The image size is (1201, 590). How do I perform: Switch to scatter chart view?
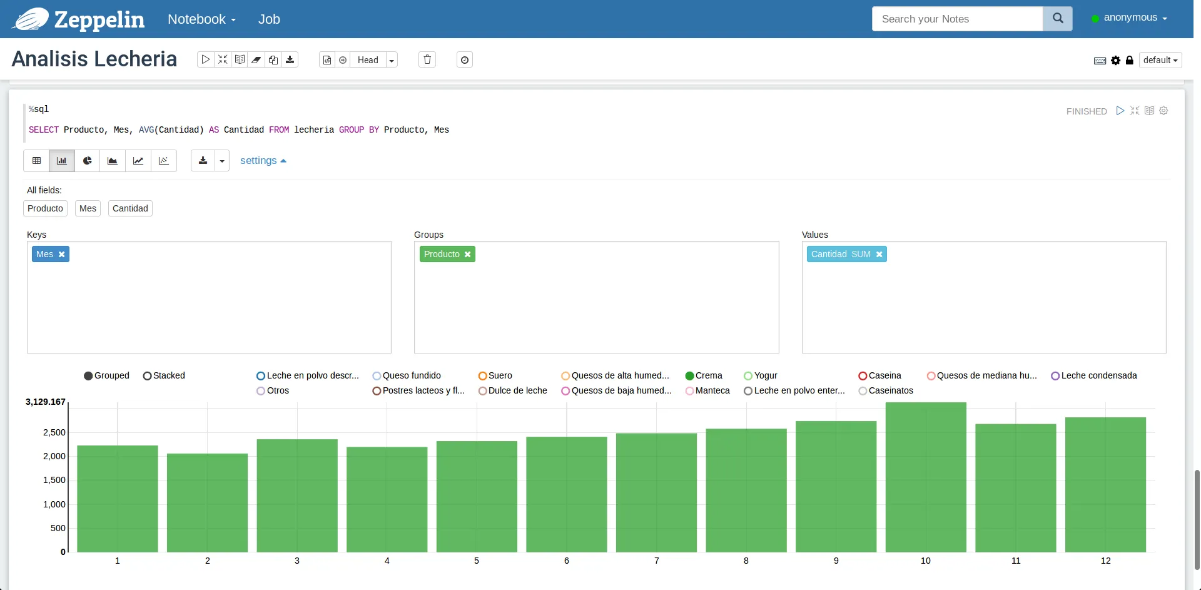[164, 161]
